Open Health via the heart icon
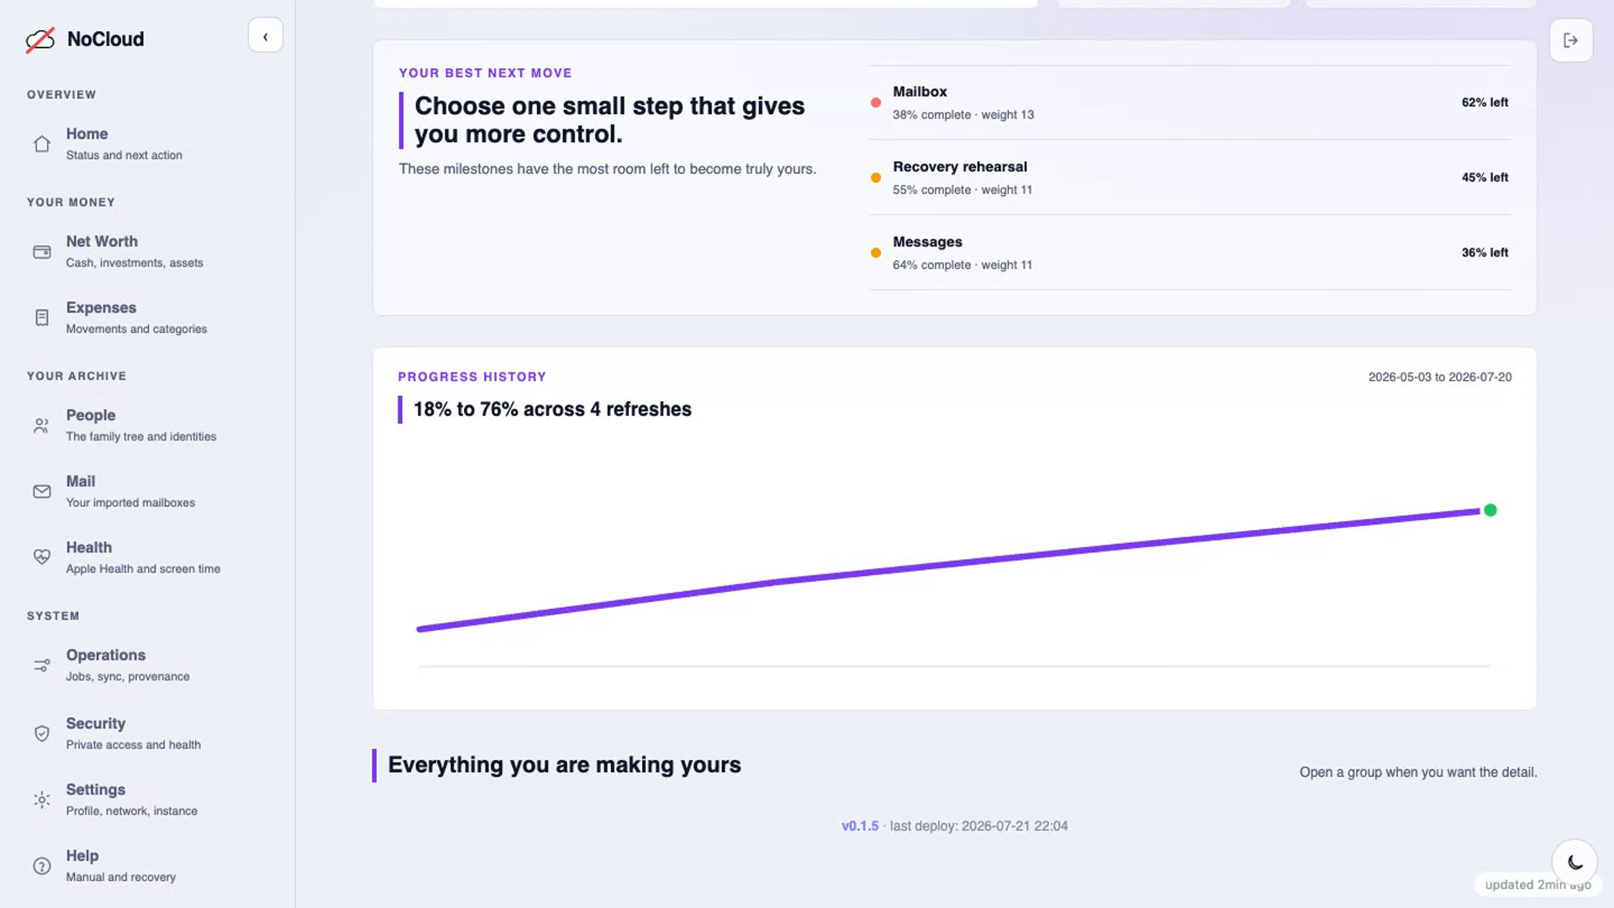This screenshot has width=1614, height=908. (42, 557)
